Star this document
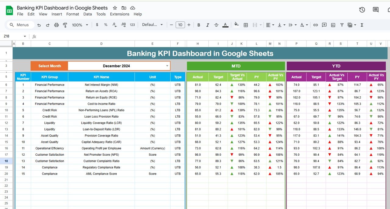This screenshot has height=209, width=390. coord(115,8)
